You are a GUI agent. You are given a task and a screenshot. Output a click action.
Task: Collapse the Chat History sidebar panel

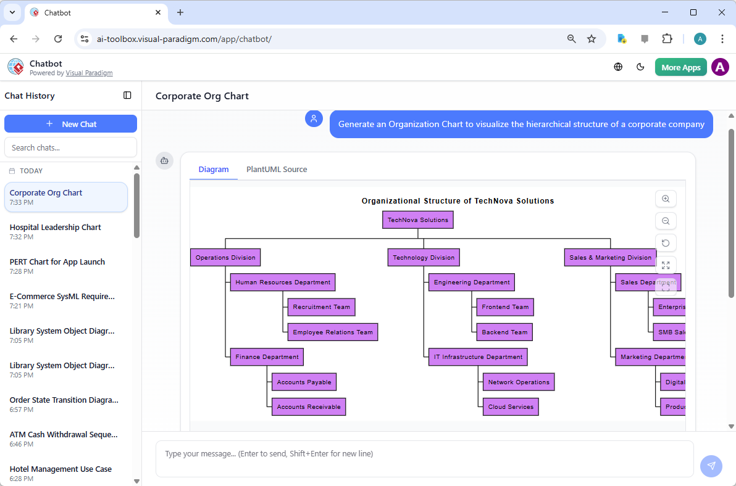(127, 96)
